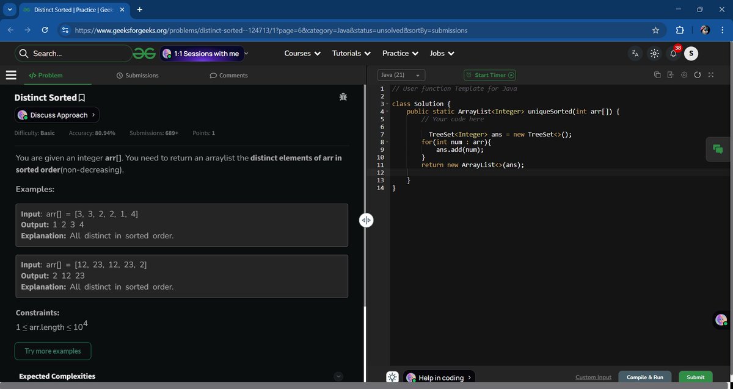Open the code editor settings gear

(684, 75)
